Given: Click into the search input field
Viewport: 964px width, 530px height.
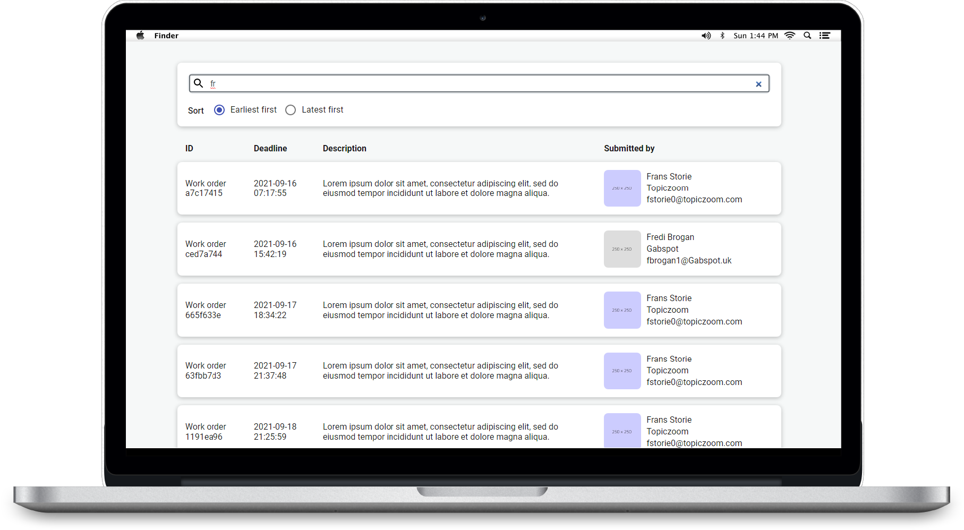Looking at the screenshot, I should (478, 83).
